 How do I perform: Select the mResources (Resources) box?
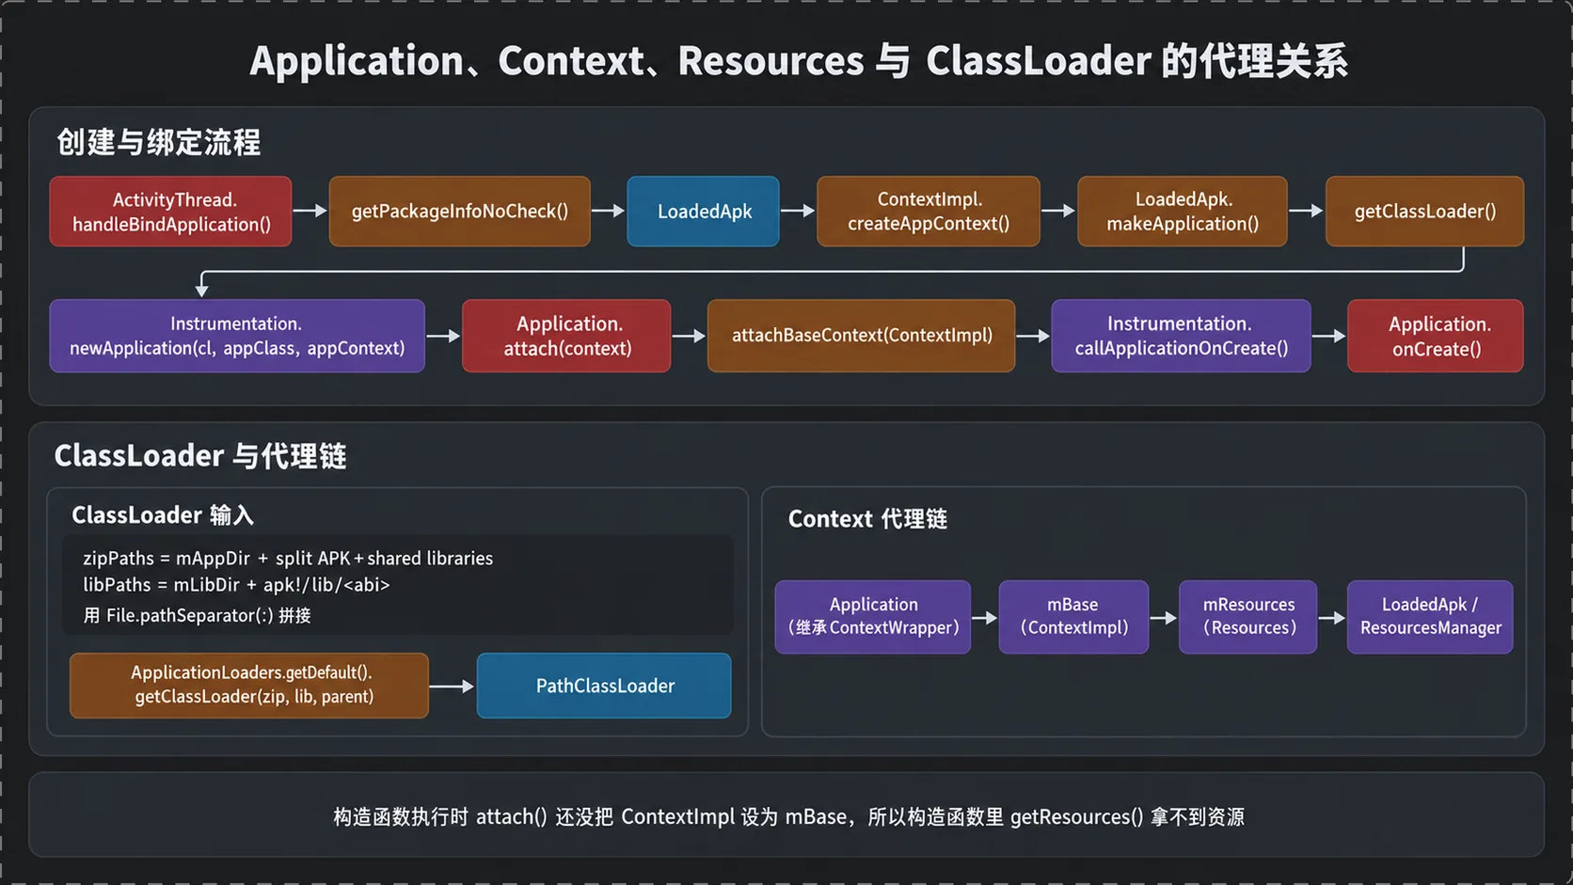pyautogui.click(x=1247, y=617)
